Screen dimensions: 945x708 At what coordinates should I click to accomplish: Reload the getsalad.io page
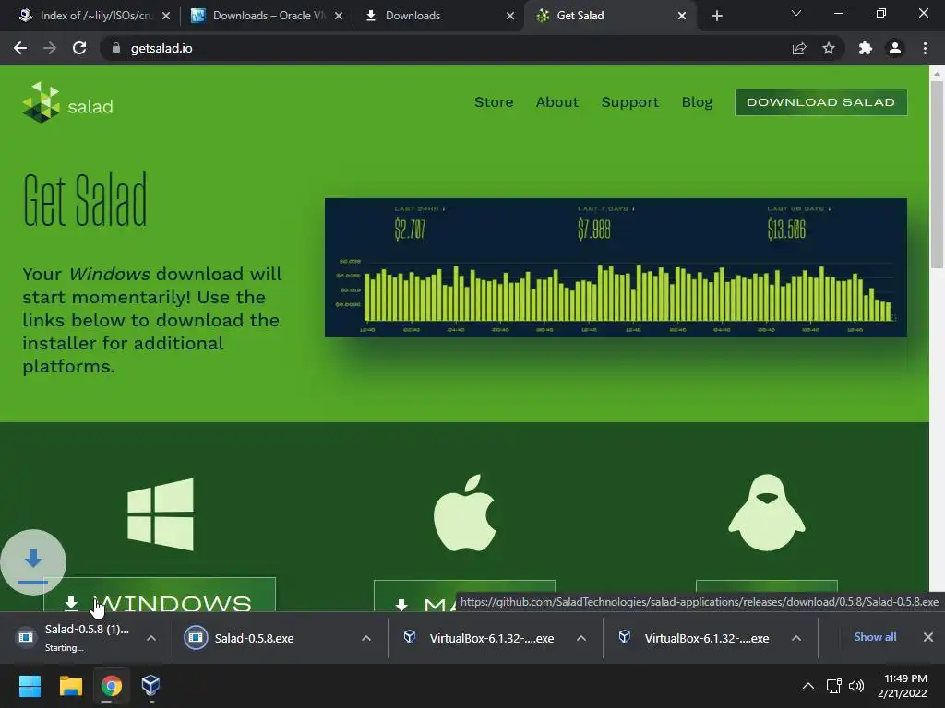(79, 48)
